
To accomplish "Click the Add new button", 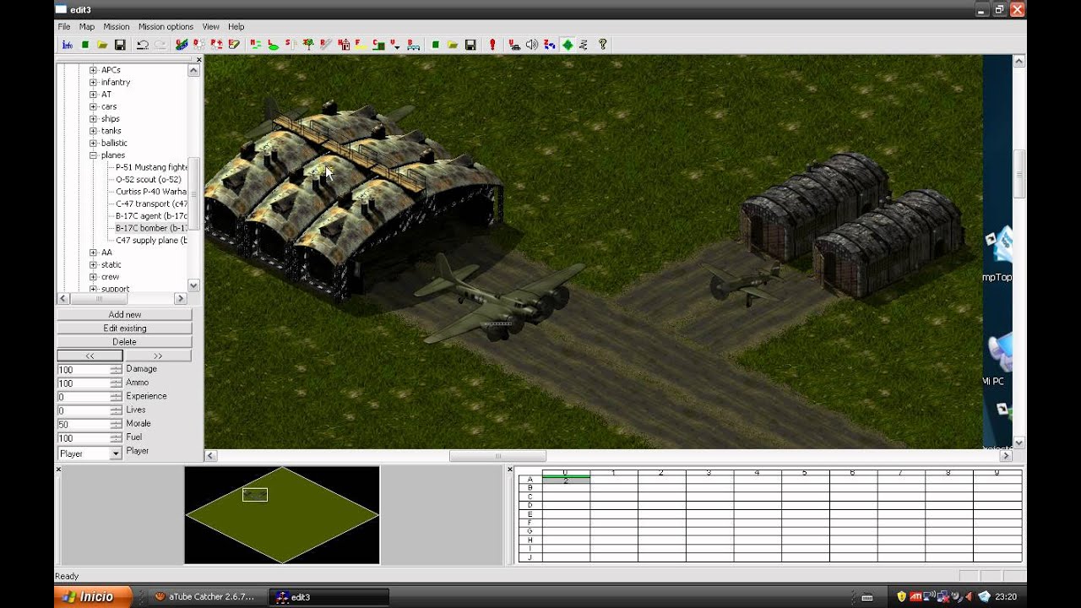I will tap(124, 314).
